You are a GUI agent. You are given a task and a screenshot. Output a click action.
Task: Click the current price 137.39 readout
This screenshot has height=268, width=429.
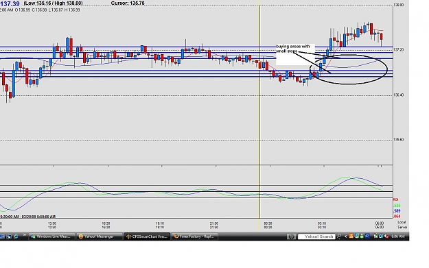[10, 4]
